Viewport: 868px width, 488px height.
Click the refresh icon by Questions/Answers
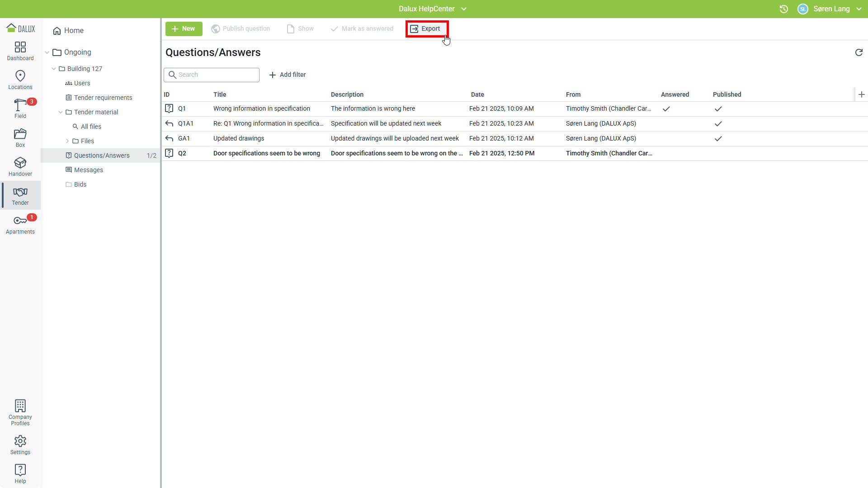pos(859,52)
